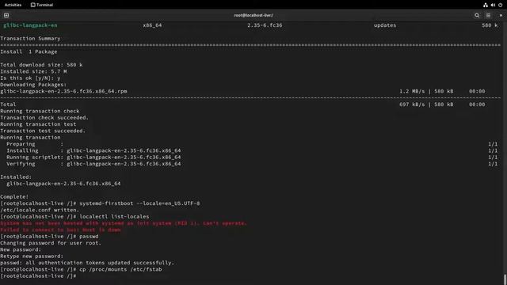Click the 'Downloading Packages:' line

pyautogui.click(x=33, y=85)
